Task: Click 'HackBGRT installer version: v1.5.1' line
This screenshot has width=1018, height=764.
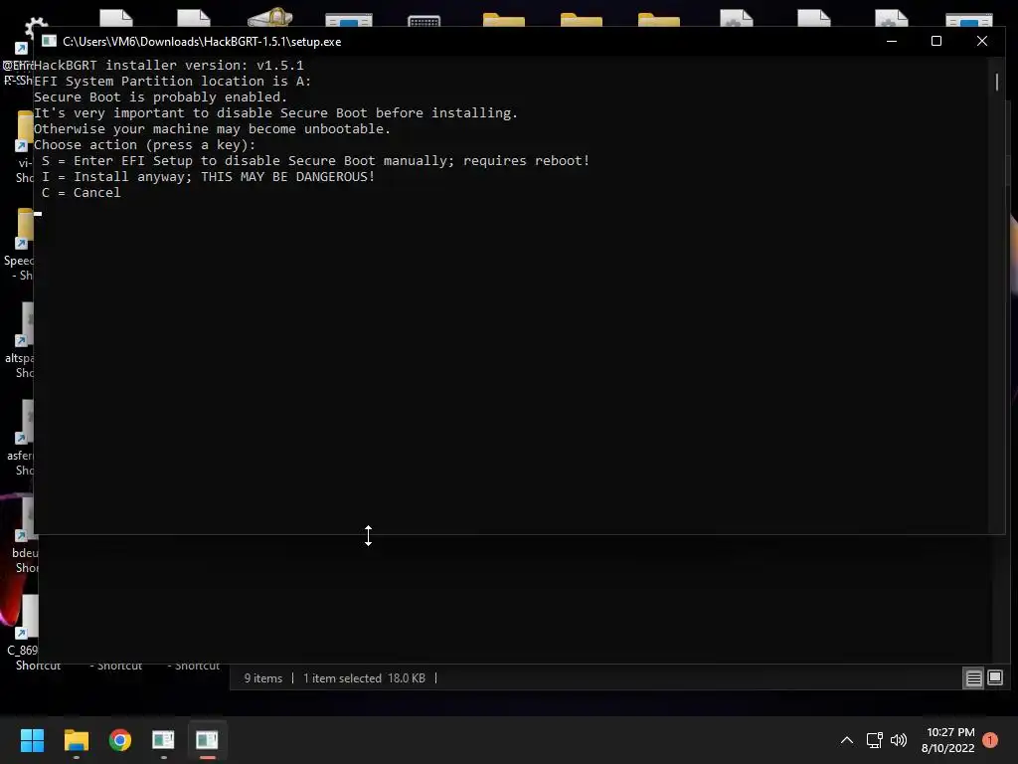Action: tap(169, 65)
